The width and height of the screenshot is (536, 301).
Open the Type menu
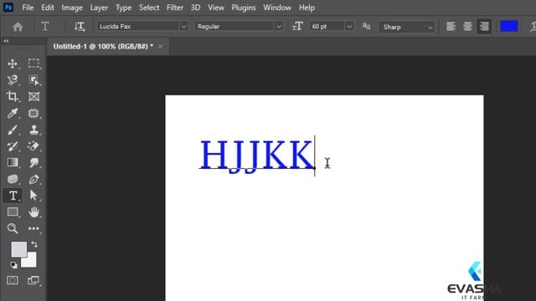click(123, 8)
